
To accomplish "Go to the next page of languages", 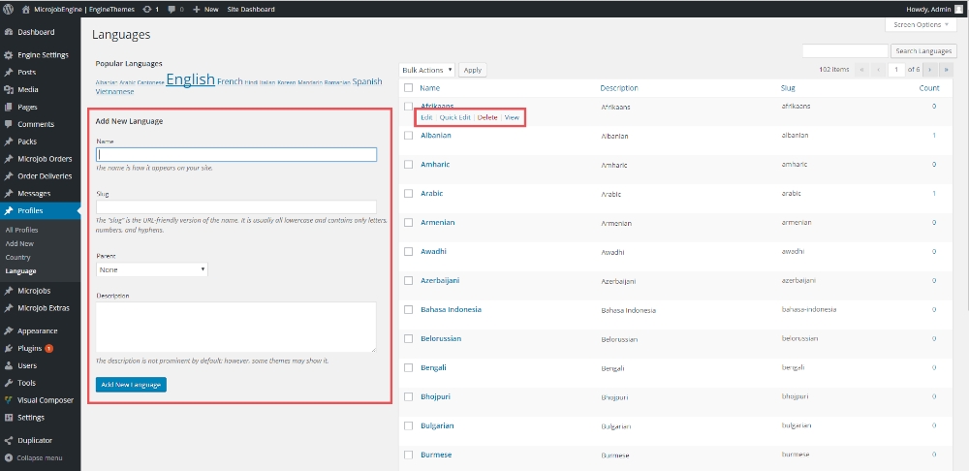I will (x=931, y=70).
